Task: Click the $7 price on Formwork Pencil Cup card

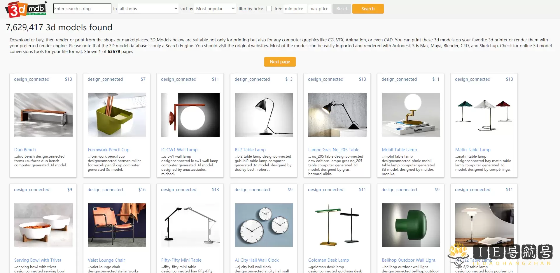Action: [x=143, y=79]
